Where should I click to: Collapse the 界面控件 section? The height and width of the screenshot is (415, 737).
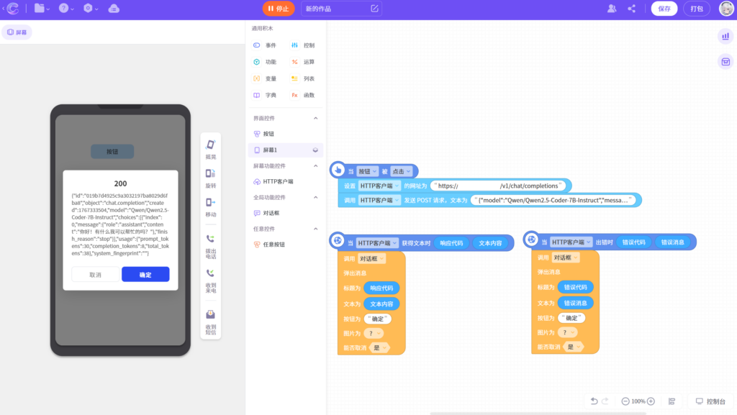coord(315,118)
